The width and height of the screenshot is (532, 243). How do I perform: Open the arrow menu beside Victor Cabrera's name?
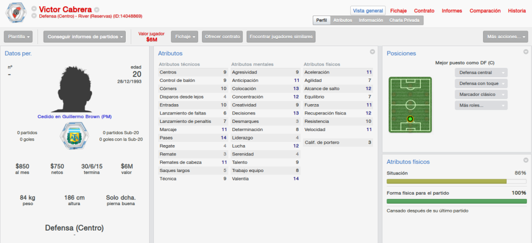[97, 9]
